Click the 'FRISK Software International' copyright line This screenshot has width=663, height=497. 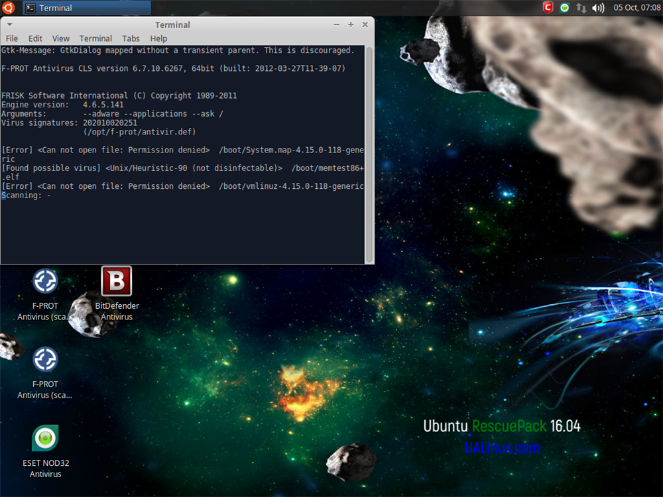[119, 95]
